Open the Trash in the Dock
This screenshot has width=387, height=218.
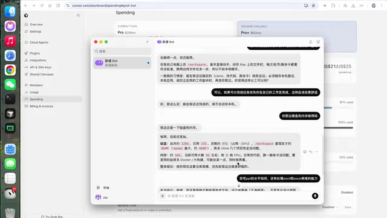(10, 213)
